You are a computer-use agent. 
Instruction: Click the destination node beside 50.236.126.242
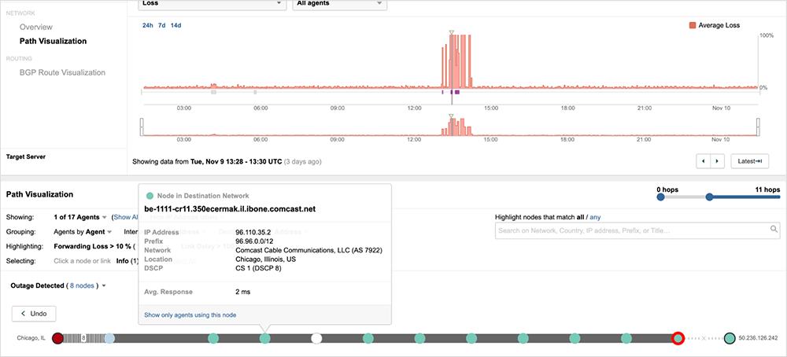730,338
